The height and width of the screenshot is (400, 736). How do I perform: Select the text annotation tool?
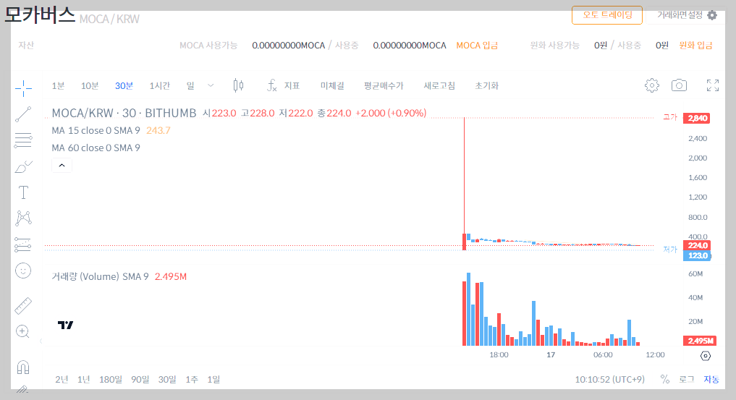click(x=23, y=192)
